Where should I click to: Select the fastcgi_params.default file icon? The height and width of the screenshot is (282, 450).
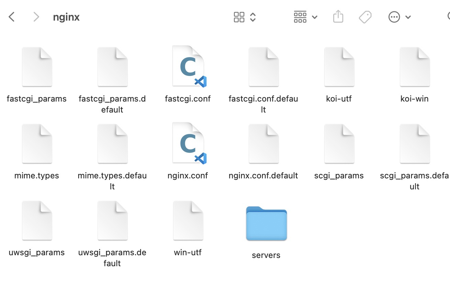pyautogui.click(x=112, y=67)
